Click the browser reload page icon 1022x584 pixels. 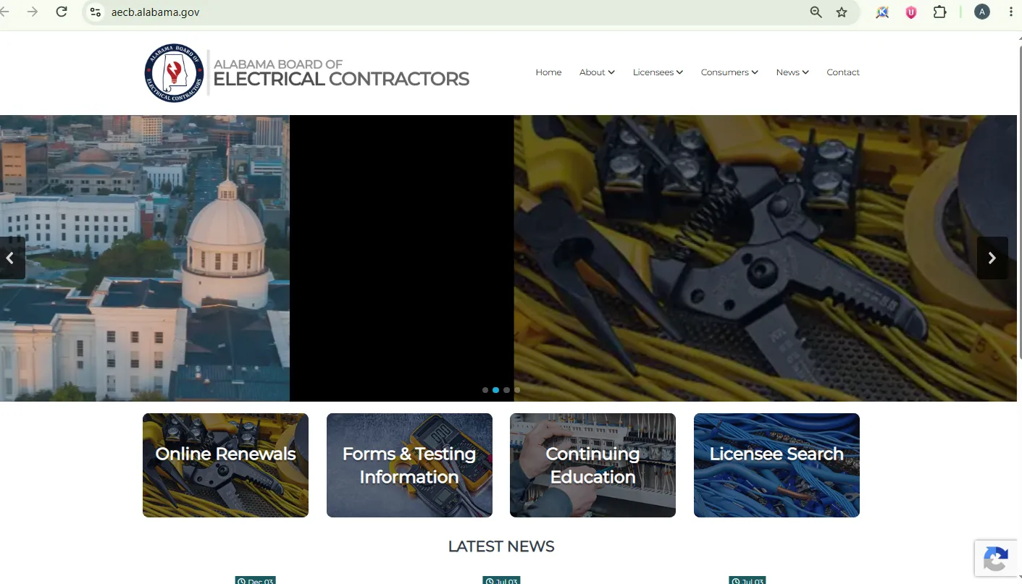[x=62, y=12]
